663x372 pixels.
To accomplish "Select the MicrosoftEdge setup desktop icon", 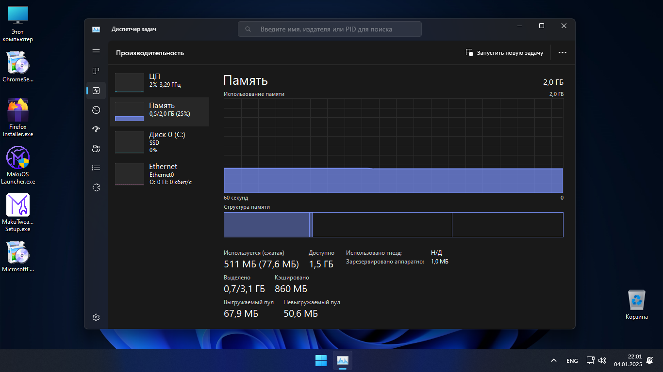I will 18,257.
